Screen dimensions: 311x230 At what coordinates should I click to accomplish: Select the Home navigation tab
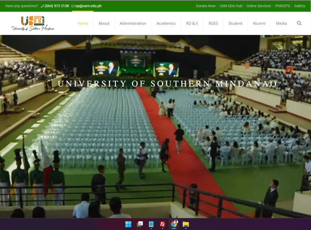83,23
